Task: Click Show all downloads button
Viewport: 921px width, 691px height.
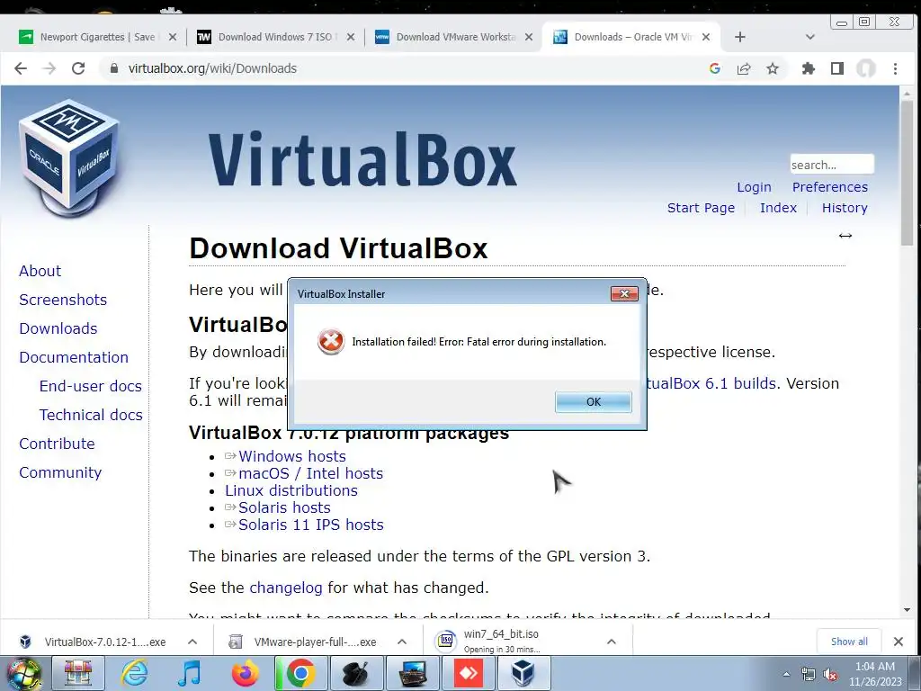Action: click(x=849, y=642)
